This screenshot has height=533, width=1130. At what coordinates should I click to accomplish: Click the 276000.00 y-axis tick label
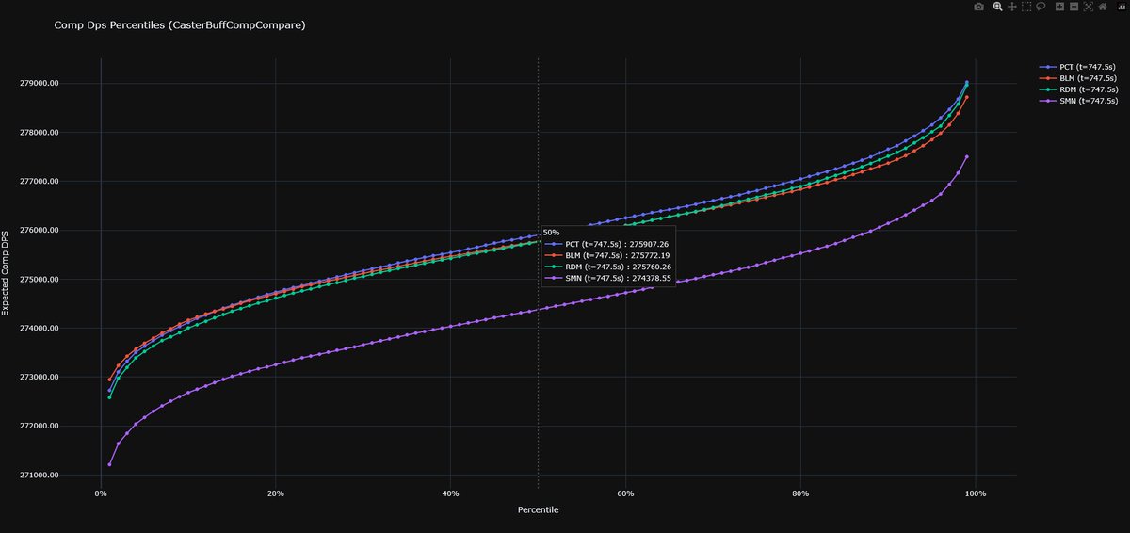coord(40,230)
